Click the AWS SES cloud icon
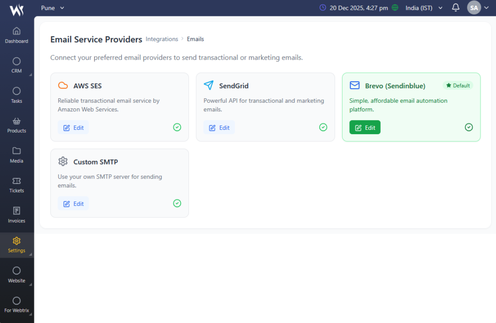 [63, 86]
